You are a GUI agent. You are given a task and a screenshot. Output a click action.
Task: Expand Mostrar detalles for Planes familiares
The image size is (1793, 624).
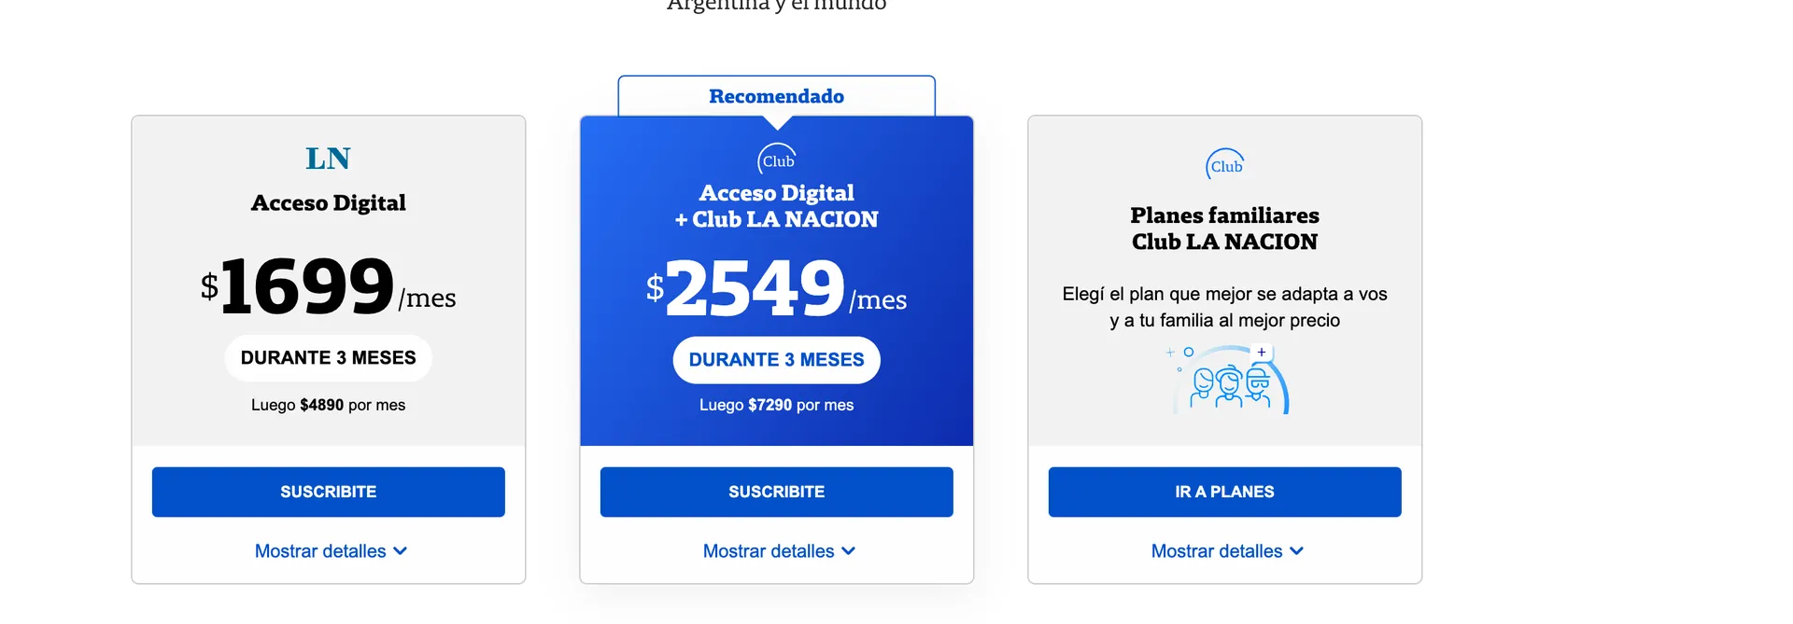[x=1227, y=551]
